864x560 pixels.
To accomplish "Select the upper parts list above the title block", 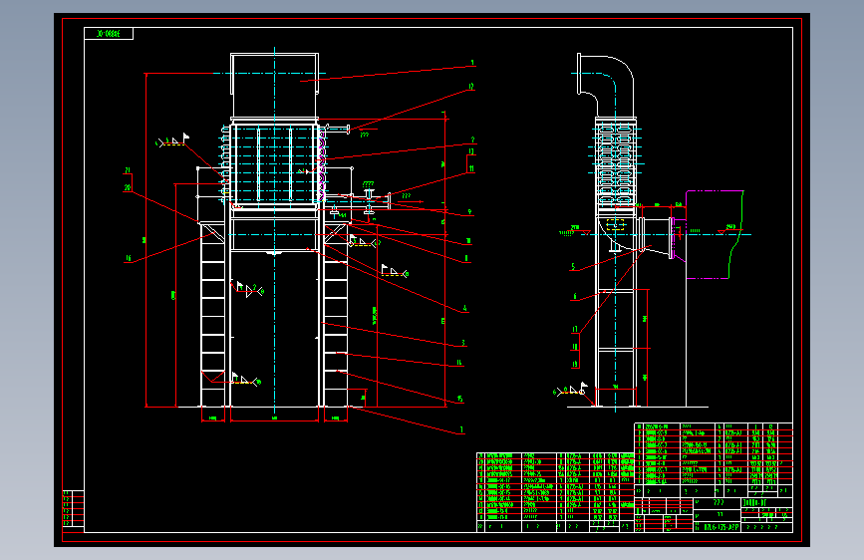I will click(x=714, y=459).
